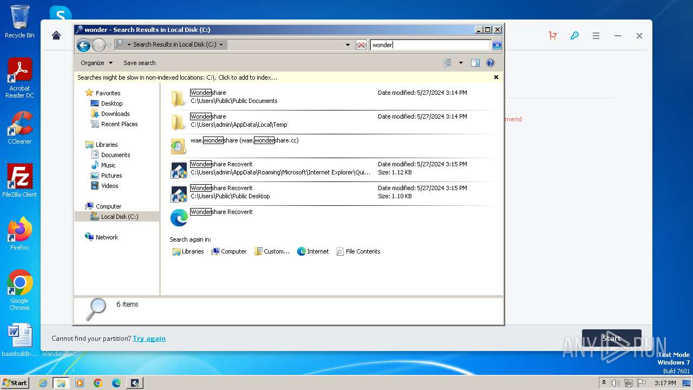Open the Windows Start menu

(x=15, y=383)
